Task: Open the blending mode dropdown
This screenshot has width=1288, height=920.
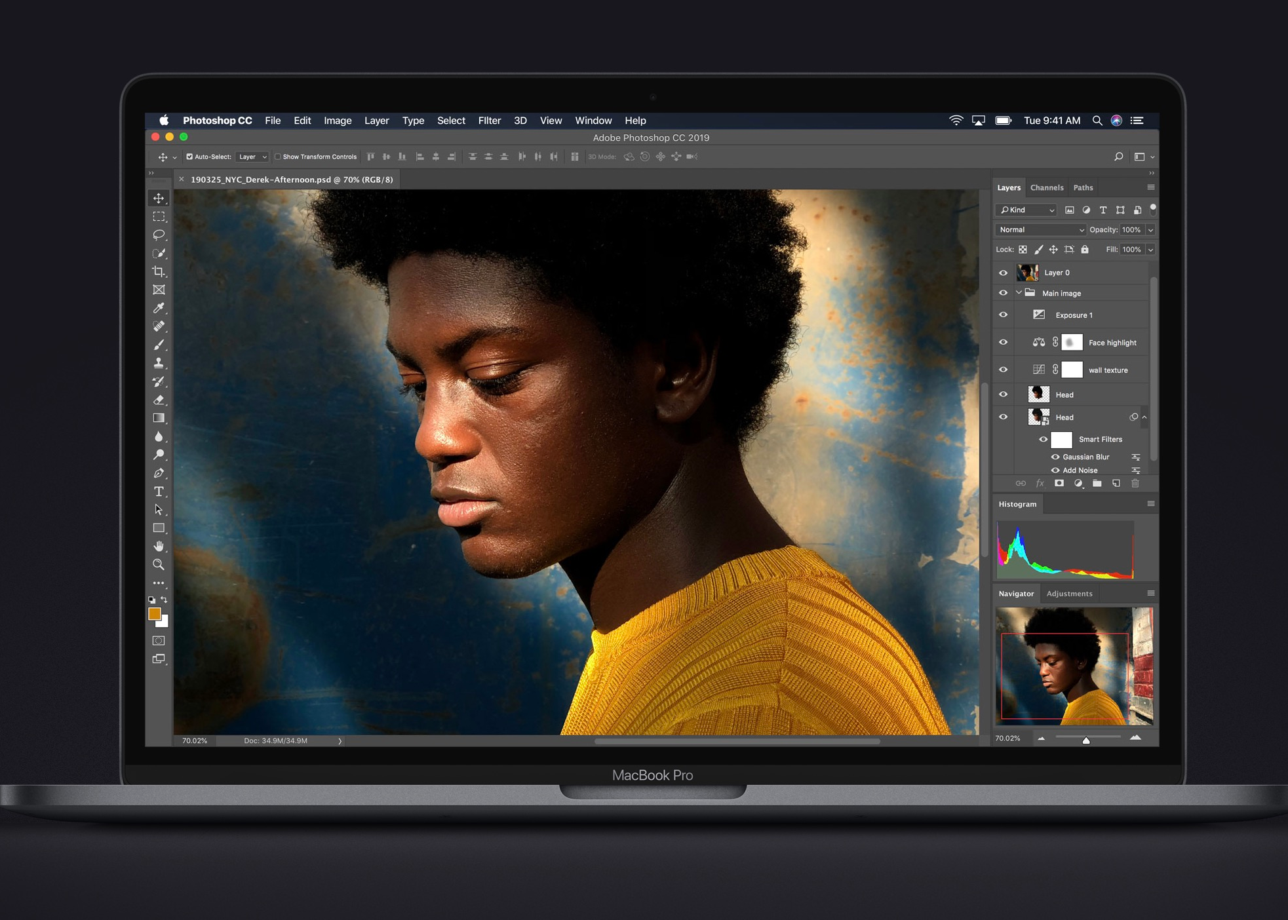Action: [1039, 229]
